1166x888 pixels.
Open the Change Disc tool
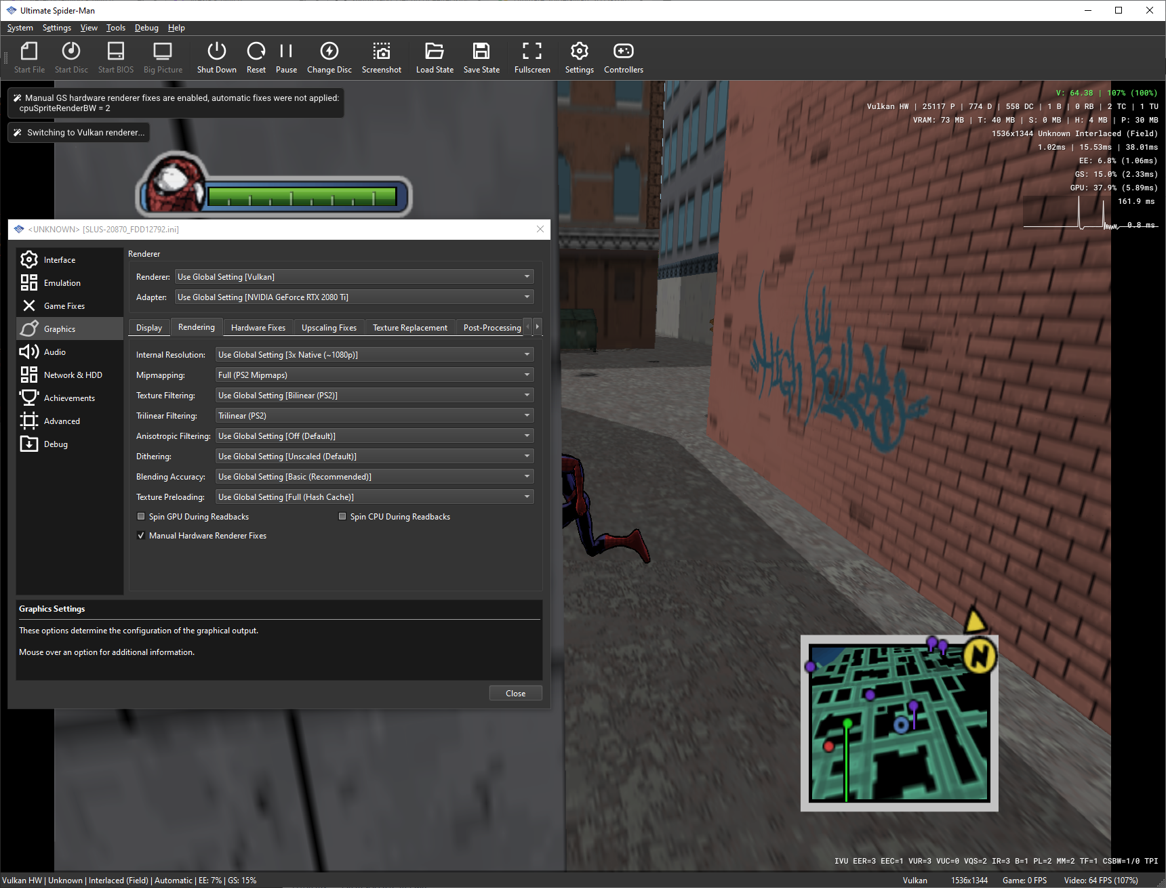click(329, 58)
